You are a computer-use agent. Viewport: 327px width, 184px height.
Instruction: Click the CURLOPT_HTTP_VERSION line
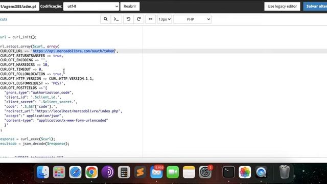tap(47, 79)
